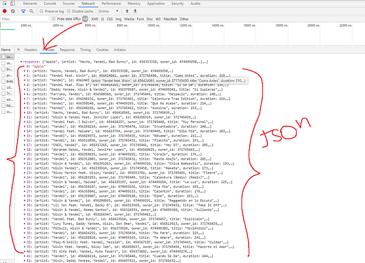
Task: Select the 'pr...' request row checkbox
Action: coord(3,75)
